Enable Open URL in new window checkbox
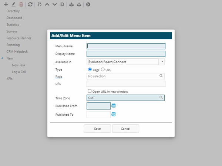The image size is (222, 166). 89,91
